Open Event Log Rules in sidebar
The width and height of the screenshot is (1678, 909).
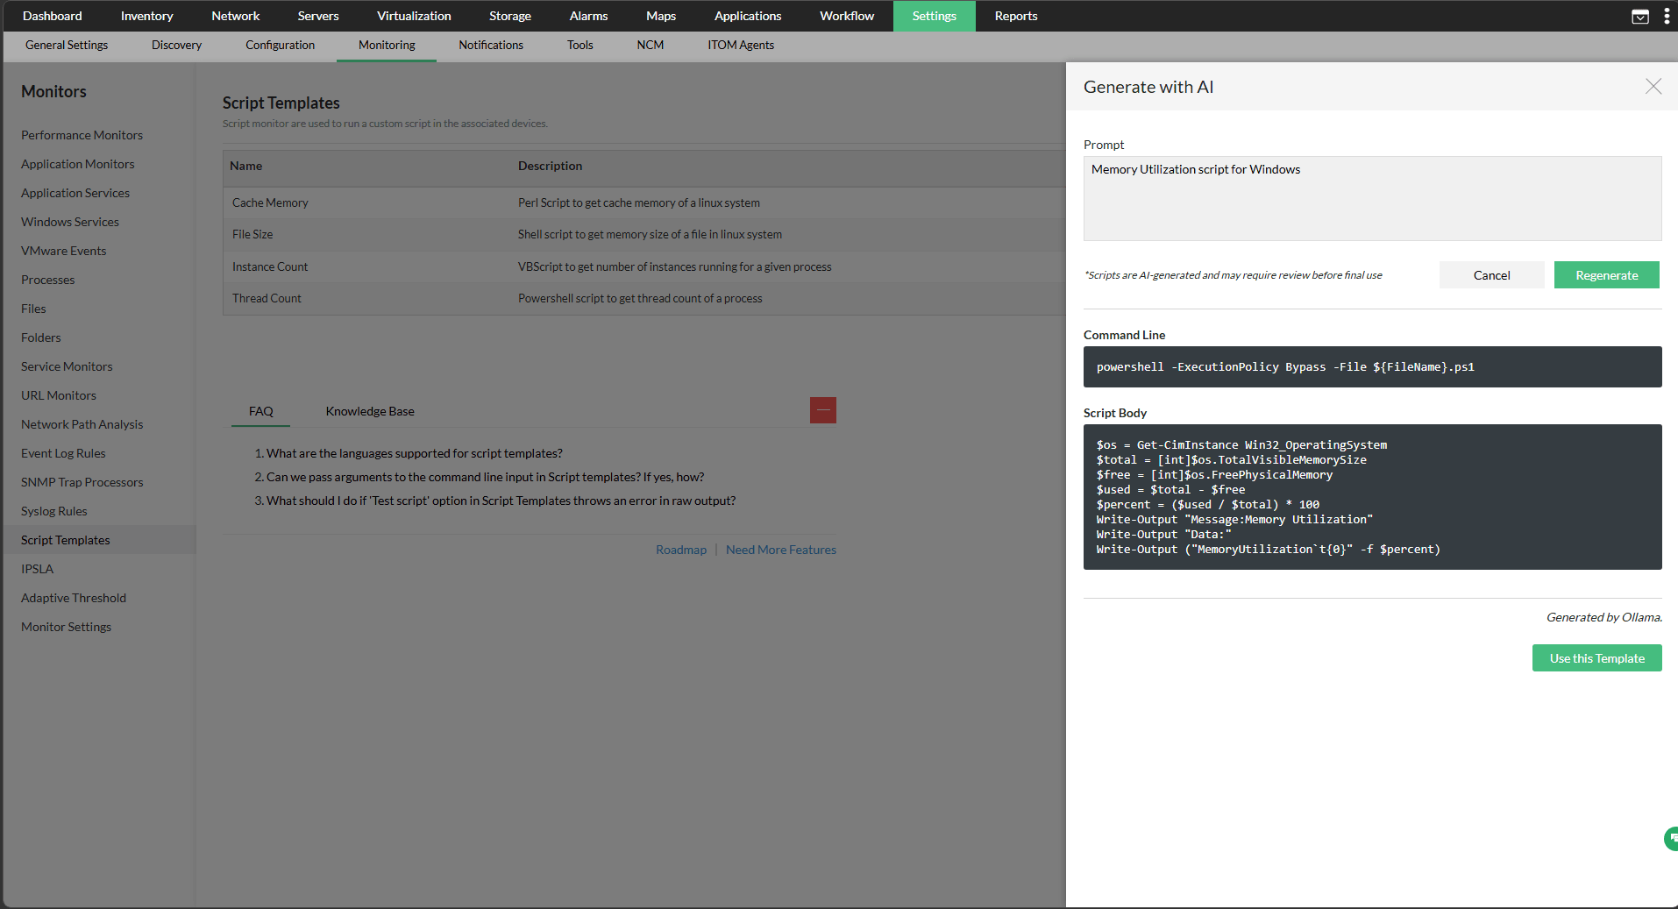[63, 453]
